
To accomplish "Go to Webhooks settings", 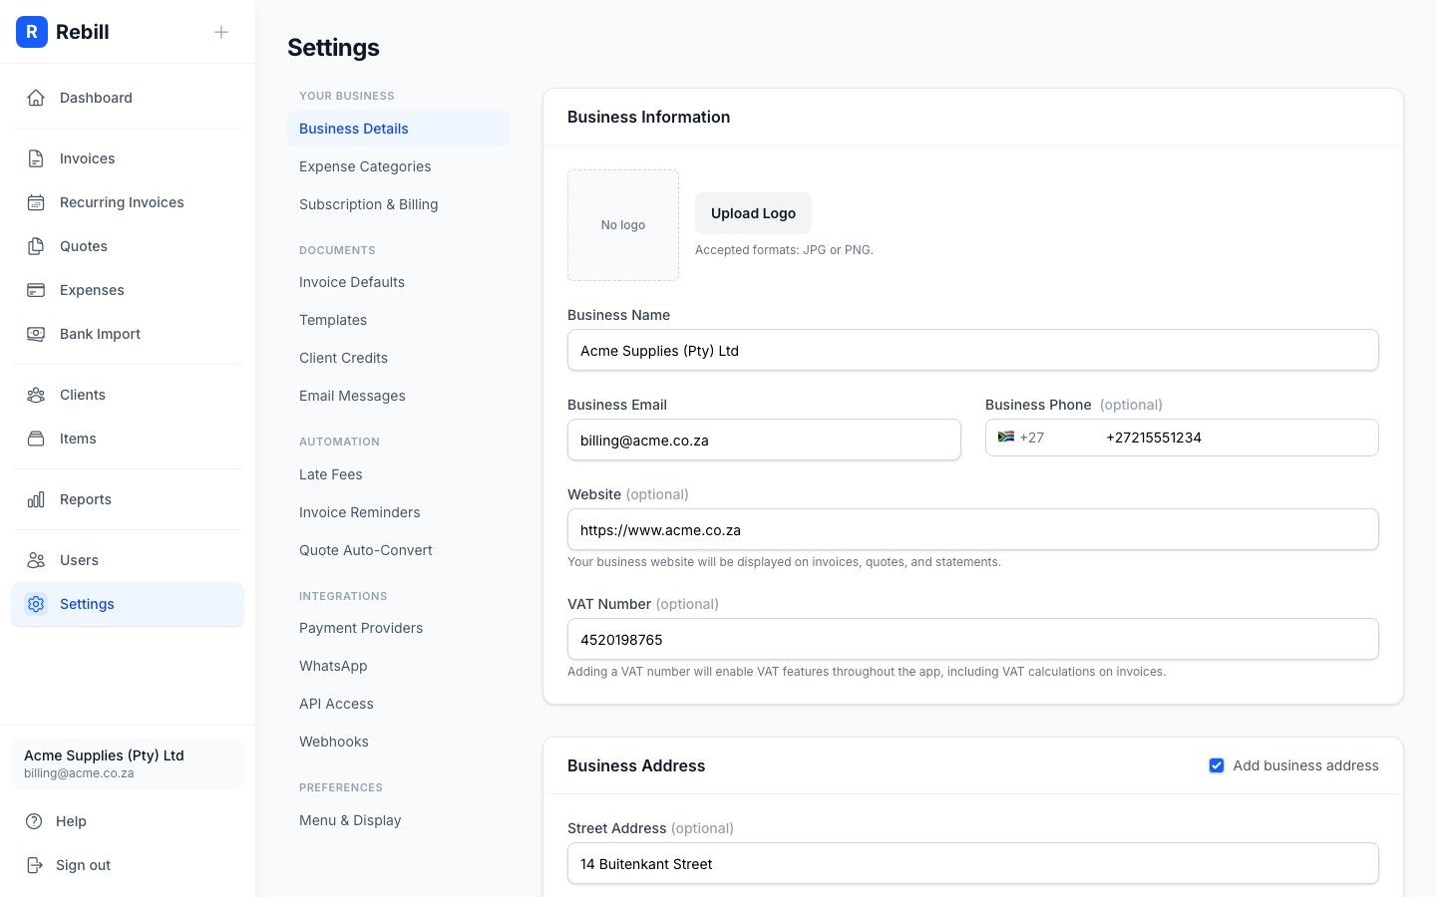I will (x=399, y=742).
